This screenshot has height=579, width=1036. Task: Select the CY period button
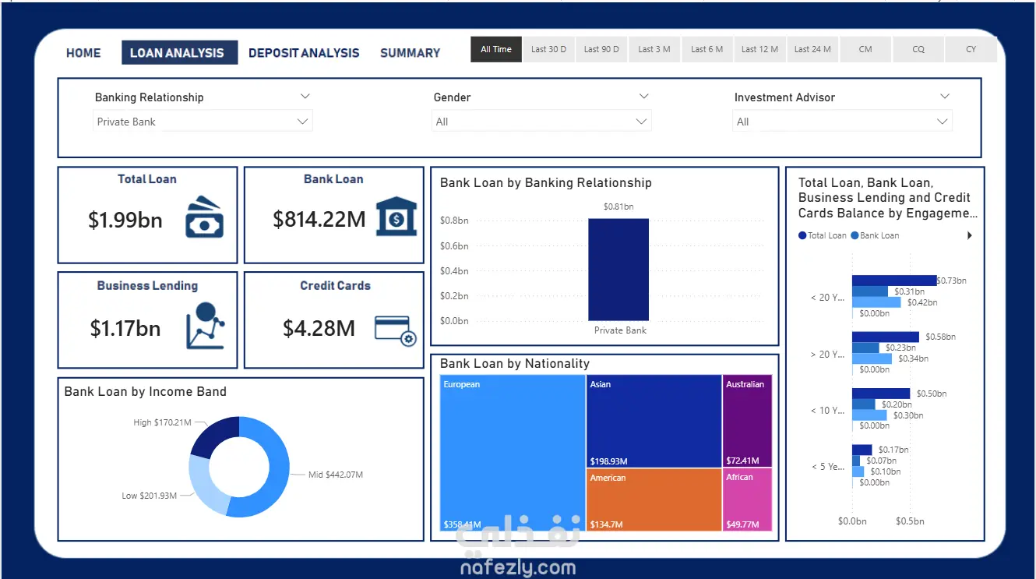971,49
